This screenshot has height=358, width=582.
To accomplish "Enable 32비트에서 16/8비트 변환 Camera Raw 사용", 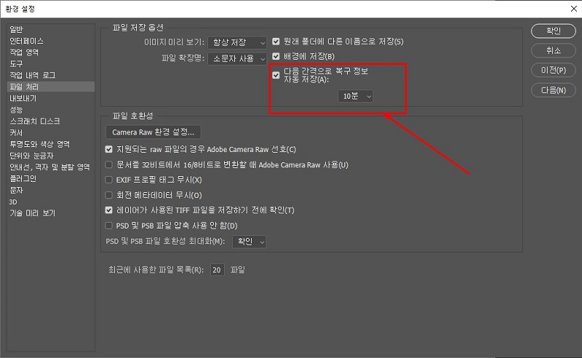I will (108, 164).
